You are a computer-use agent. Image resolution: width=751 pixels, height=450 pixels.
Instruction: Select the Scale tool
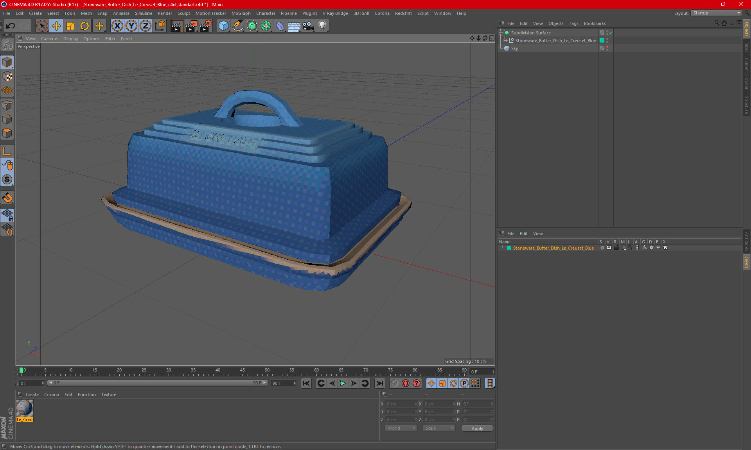coord(70,26)
